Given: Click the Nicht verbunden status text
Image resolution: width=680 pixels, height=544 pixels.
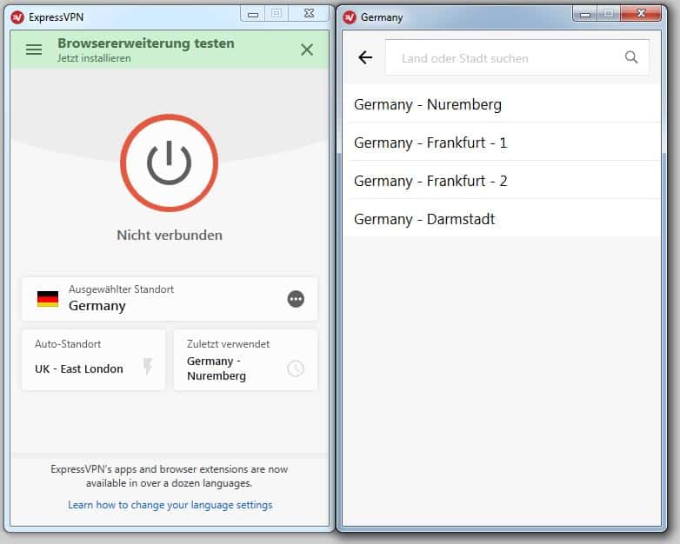Looking at the screenshot, I should (170, 236).
